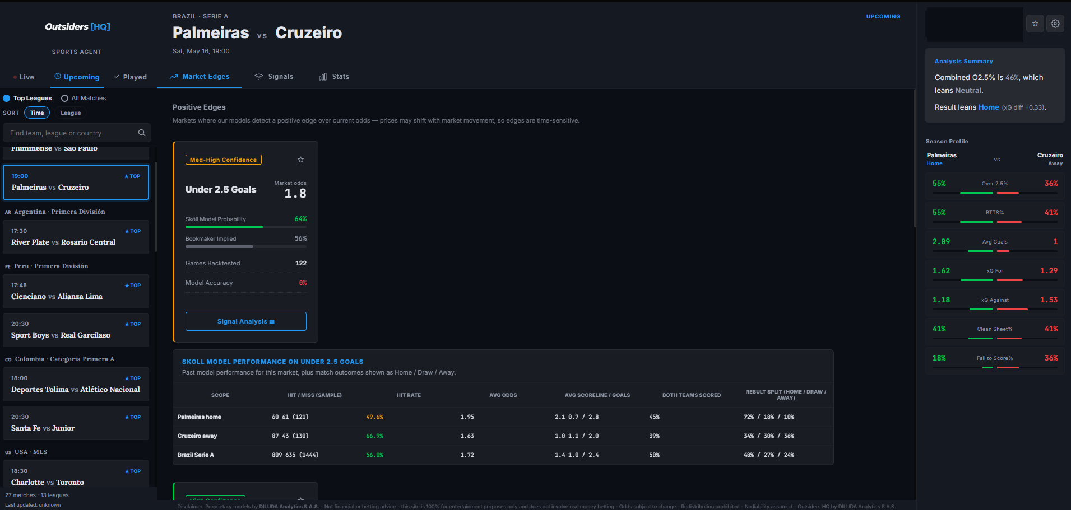Click the HIT RATE column header
Image resolution: width=1071 pixels, height=510 pixels.
point(409,395)
